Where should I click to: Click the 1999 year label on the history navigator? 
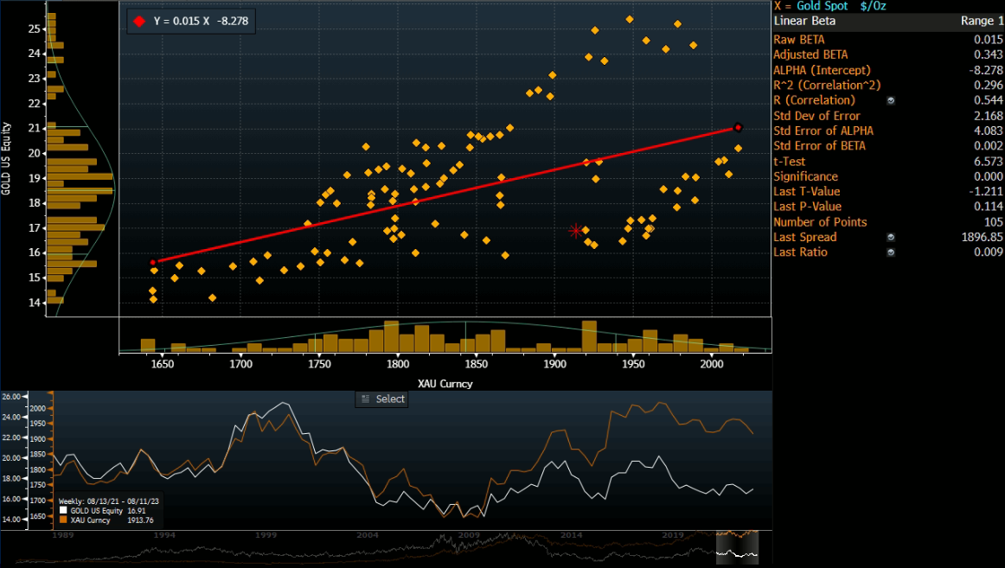(x=266, y=535)
